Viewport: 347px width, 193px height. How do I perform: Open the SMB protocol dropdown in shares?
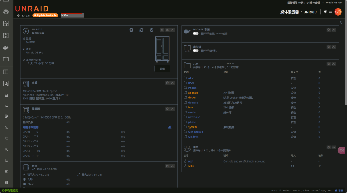[230, 64]
